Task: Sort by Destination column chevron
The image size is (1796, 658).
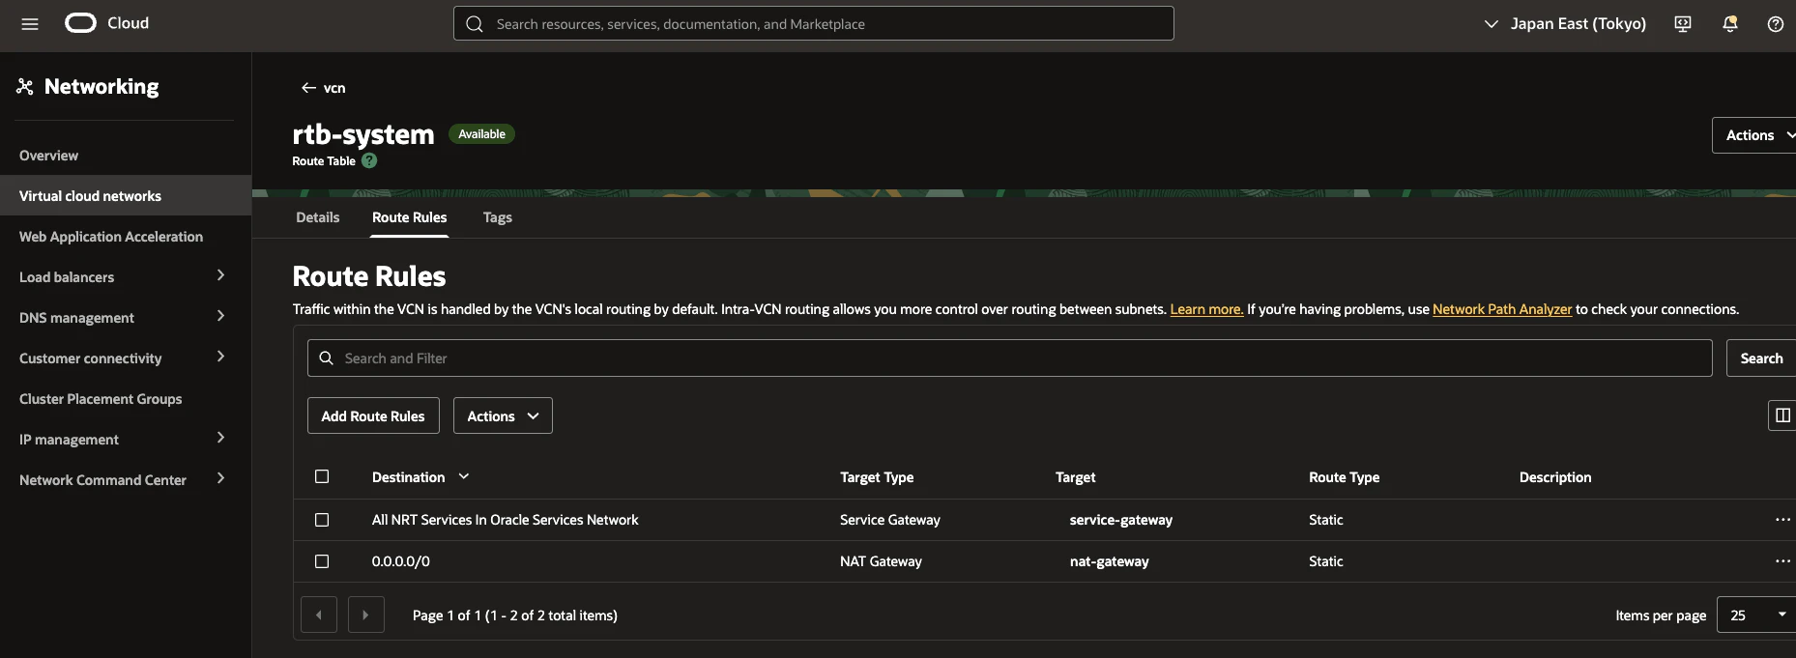Action: (x=464, y=476)
